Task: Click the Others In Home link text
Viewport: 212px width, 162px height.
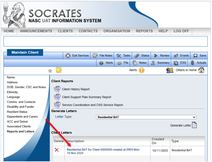Action: point(186,70)
